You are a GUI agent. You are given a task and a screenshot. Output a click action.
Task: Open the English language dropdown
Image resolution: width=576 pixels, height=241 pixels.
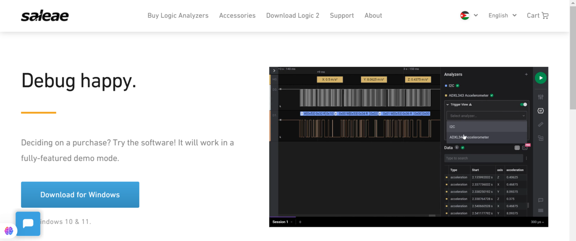pyautogui.click(x=502, y=15)
